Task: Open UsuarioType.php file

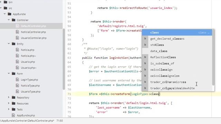Action: 30,92
